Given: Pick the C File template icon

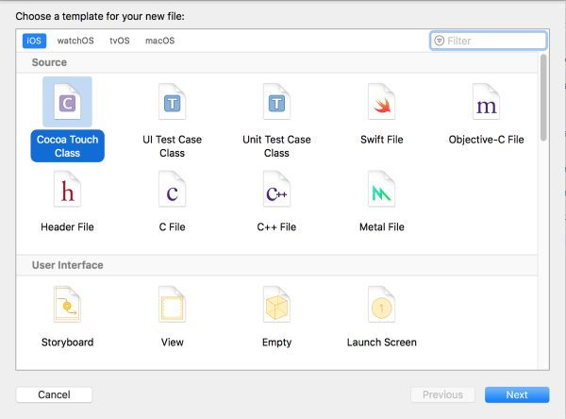Looking at the screenshot, I should coord(173,189).
